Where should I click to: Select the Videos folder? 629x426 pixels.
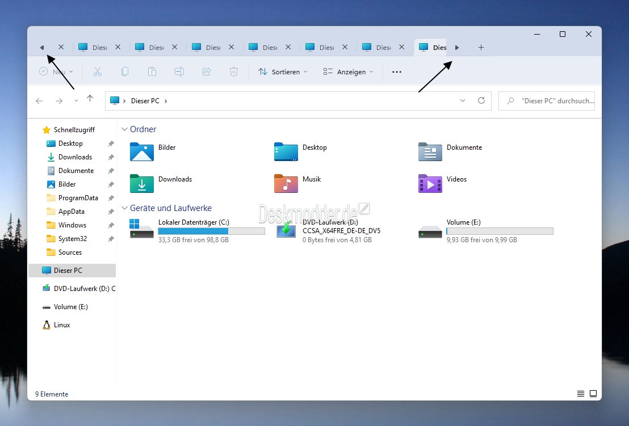coord(442,184)
